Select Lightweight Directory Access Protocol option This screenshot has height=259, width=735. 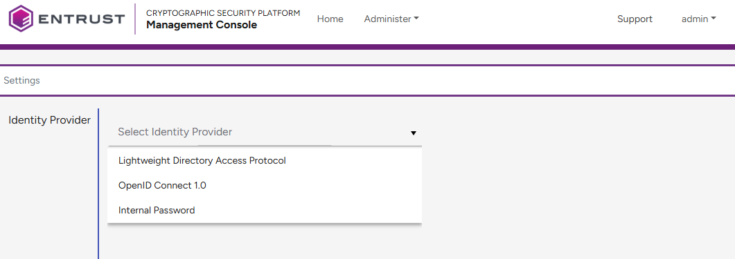point(265,161)
